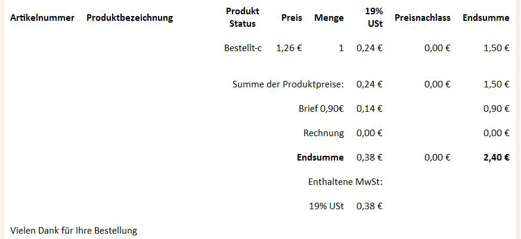The width and height of the screenshot is (521, 239).
Task: Select the Rechnung payment label
Action: click(x=324, y=133)
